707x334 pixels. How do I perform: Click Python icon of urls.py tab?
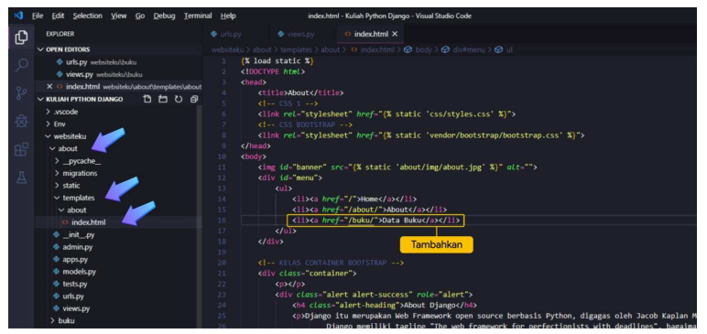click(213, 34)
